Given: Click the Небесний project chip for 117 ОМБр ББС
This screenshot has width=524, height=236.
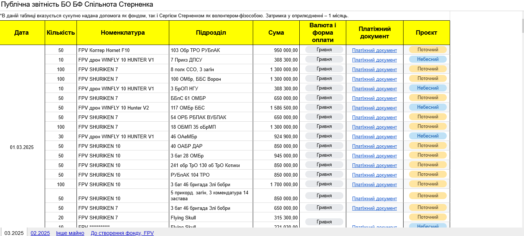Looking at the screenshot, I should [428, 107].
